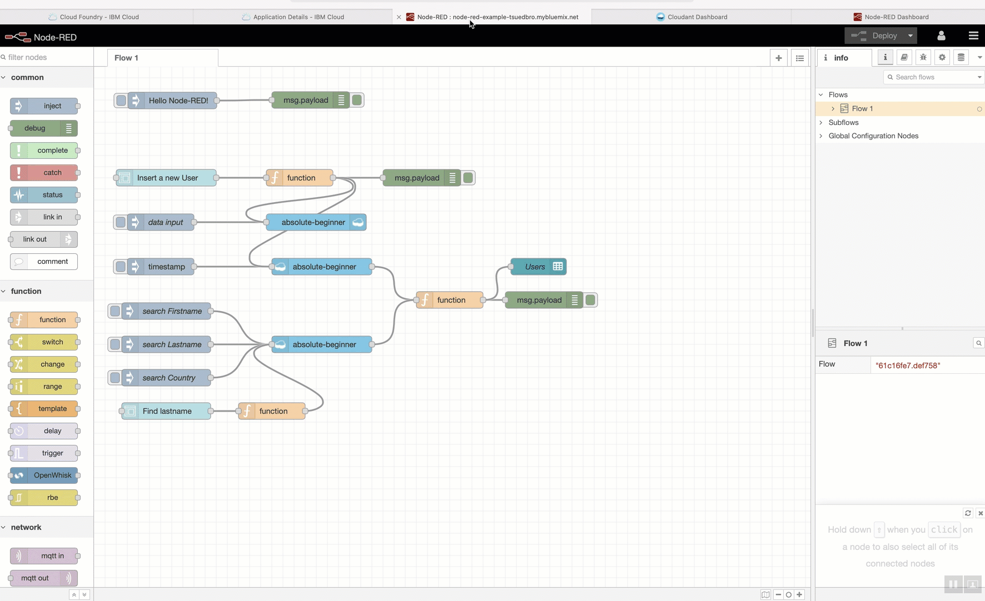This screenshot has height=601, width=985.
Task: Open configuration nodes gear icon
Action: 942,57
